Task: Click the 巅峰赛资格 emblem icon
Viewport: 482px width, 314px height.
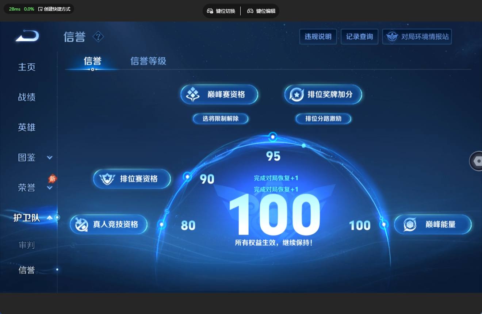Action: (x=193, y=95)
